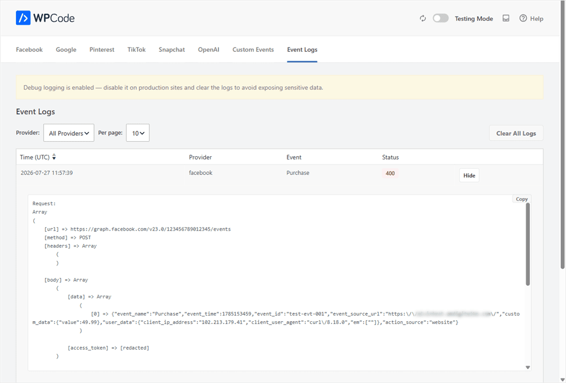Copy the request log contents
Image resolution: width=566 pixels, height=383 pixels.
(522, 199)
